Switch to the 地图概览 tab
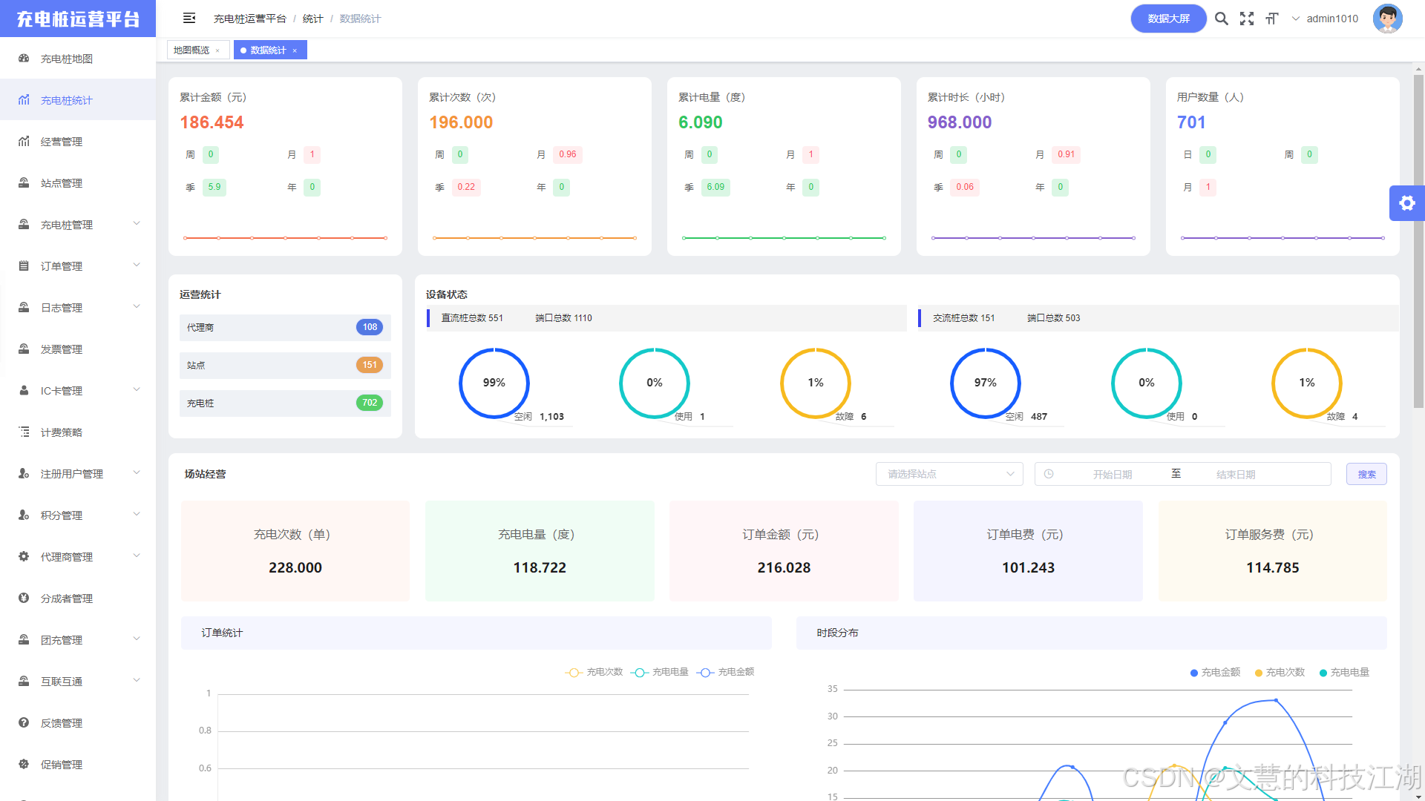Screen dimensions: 1425x801 click(191, 50)
